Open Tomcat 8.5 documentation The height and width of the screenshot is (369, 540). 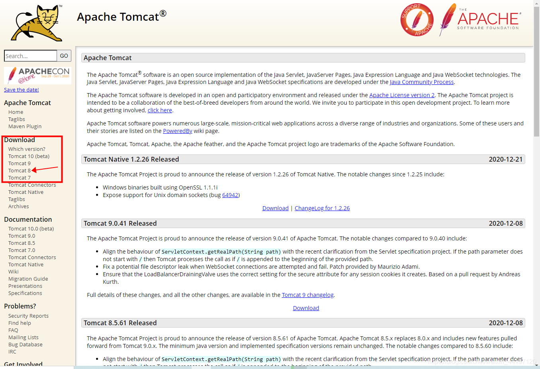click(22, 243)
